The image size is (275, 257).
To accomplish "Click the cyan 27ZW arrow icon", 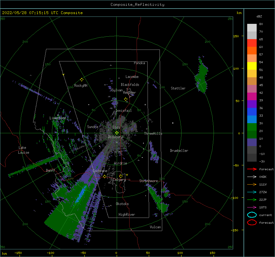I will (252, 192).
